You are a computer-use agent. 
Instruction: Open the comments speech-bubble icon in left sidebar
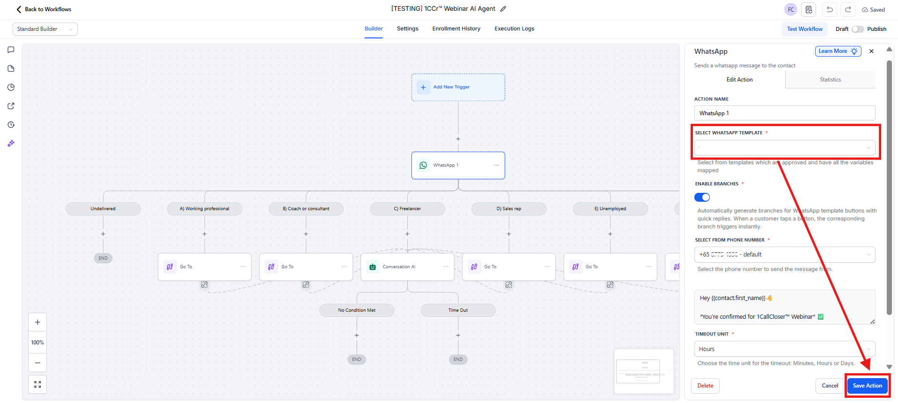pos(11,50)
